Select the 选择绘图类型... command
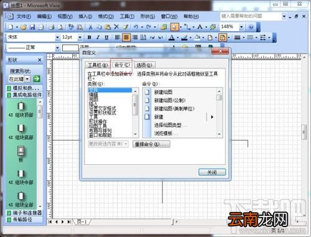This screenshot has height=237, width=311. click(170, 125)
